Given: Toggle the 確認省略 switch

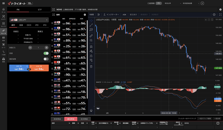Looking at the screenshot, I should tap(46, 59).
